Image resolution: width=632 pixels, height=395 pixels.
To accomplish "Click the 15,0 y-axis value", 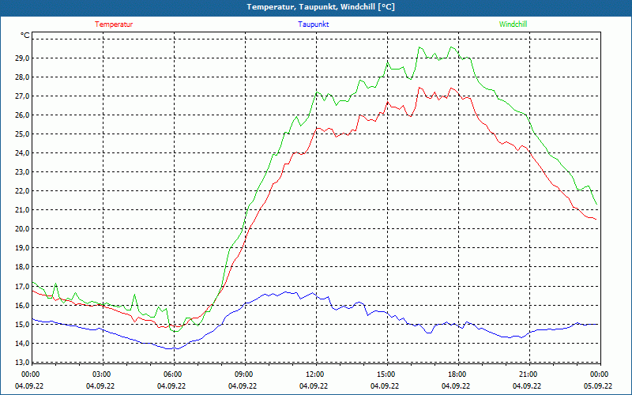I will pos(21,324).
